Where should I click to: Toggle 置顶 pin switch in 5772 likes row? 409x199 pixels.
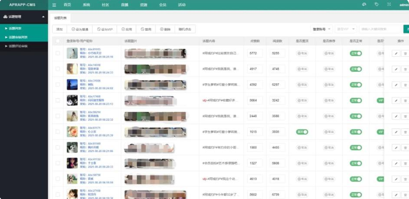[x=302, y=53]
